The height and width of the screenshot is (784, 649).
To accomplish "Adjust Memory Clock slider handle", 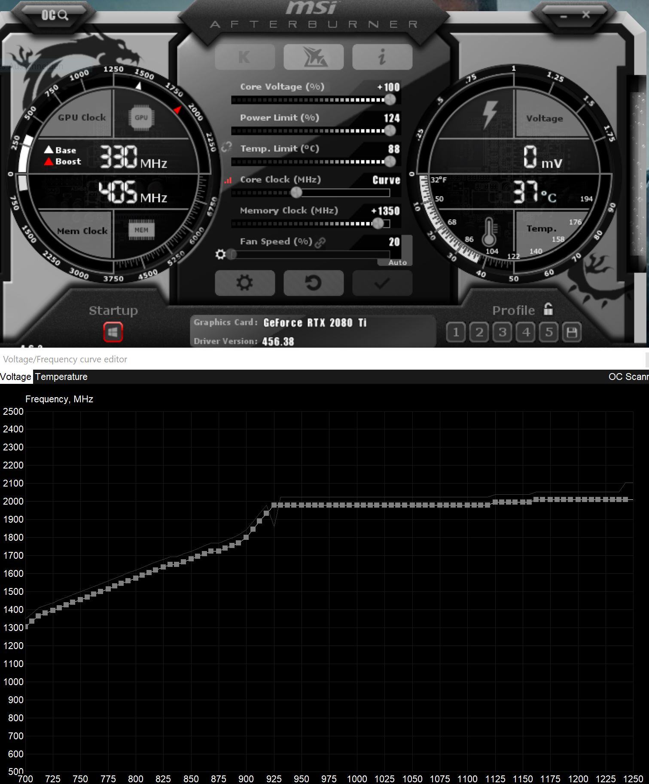I will point(378,224).
